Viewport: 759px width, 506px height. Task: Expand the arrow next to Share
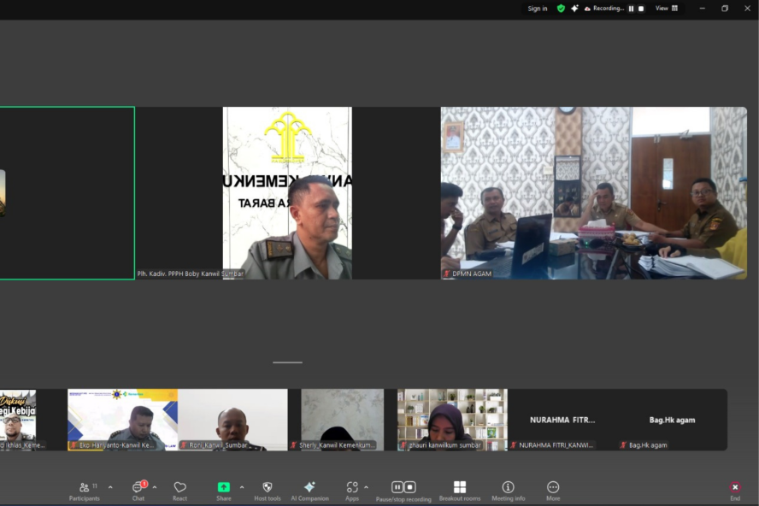242,487
